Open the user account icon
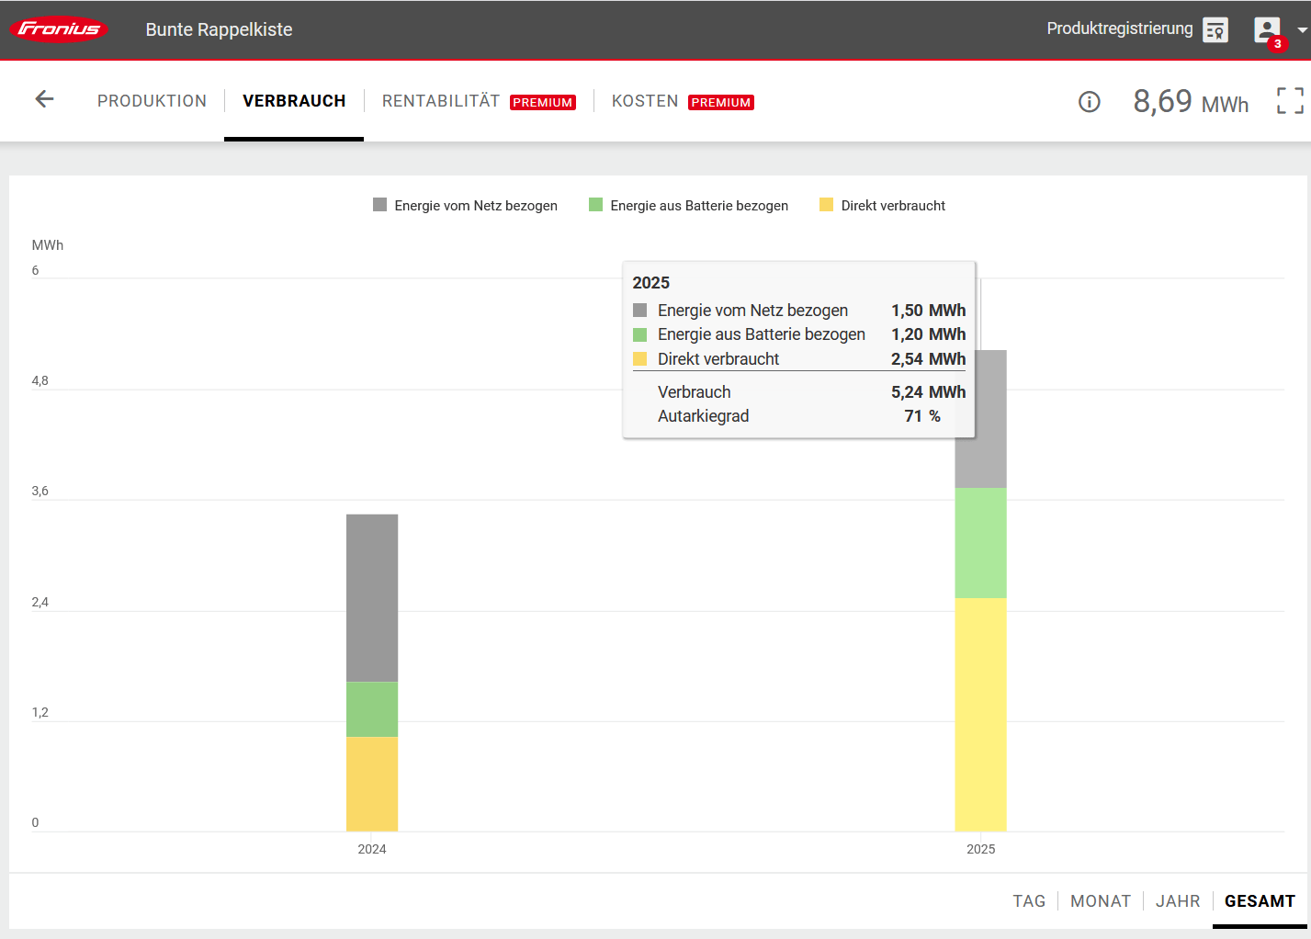The width and height of the screenshot is (1311, 939). (1267, 28)
